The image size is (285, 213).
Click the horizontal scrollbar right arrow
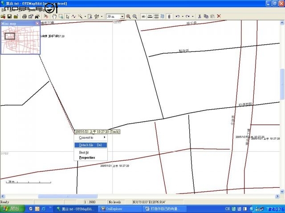[x=277, y=196]
